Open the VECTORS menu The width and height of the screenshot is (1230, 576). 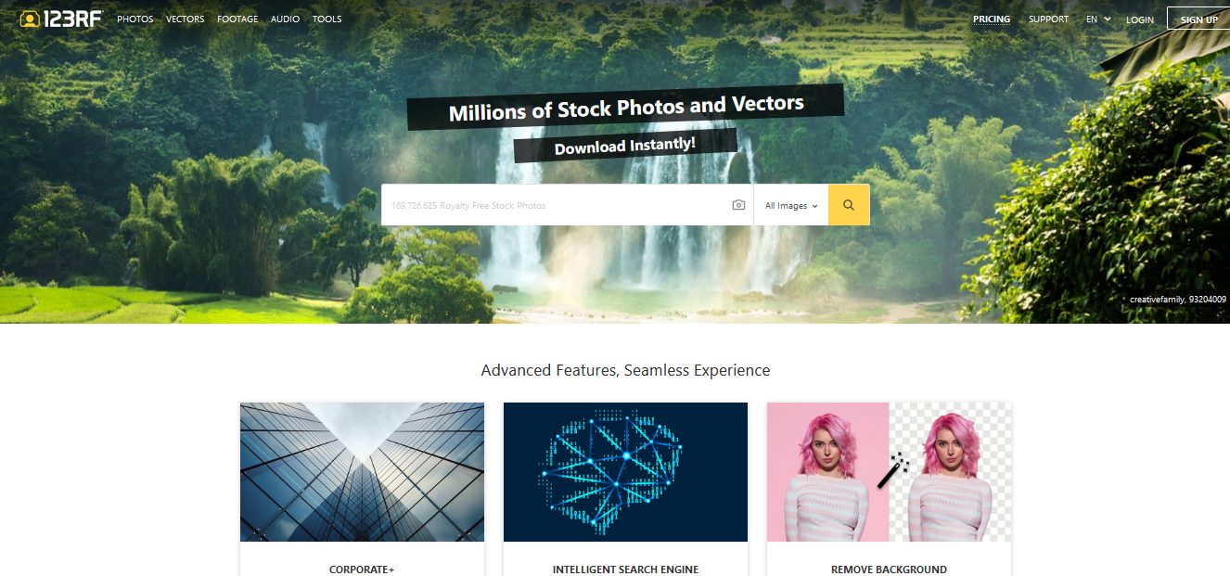point(186,19)
